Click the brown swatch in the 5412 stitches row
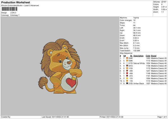The image size is (168, 119). 127,66
